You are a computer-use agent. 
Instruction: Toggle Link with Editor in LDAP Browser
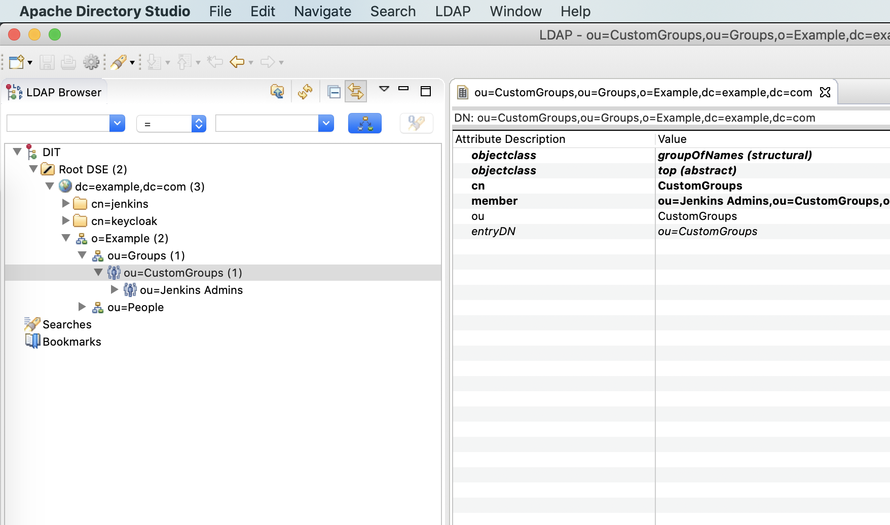(356, 92)
